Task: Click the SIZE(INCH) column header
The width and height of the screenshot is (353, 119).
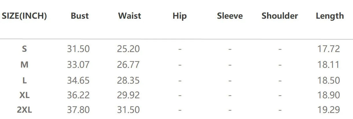Action: pyautogui.click(x=24, y=16)
